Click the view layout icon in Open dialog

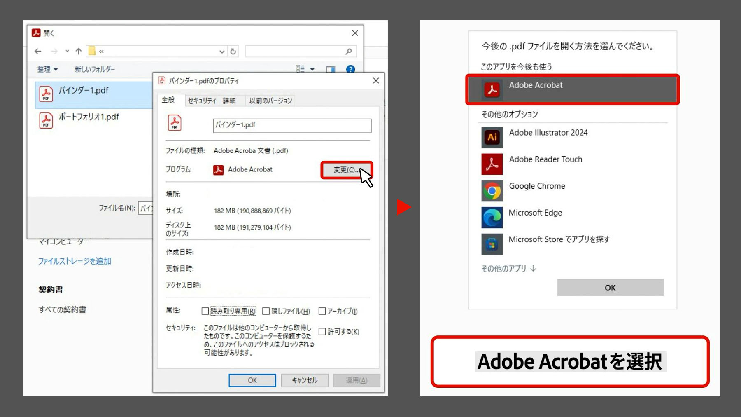coord(300,69)
